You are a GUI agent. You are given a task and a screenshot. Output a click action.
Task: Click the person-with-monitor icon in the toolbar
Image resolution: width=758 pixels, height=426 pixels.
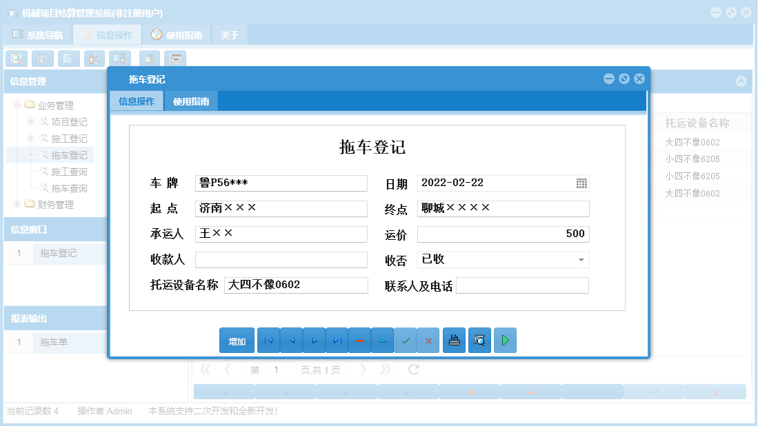pyautogui.click(x=94, y=59)
